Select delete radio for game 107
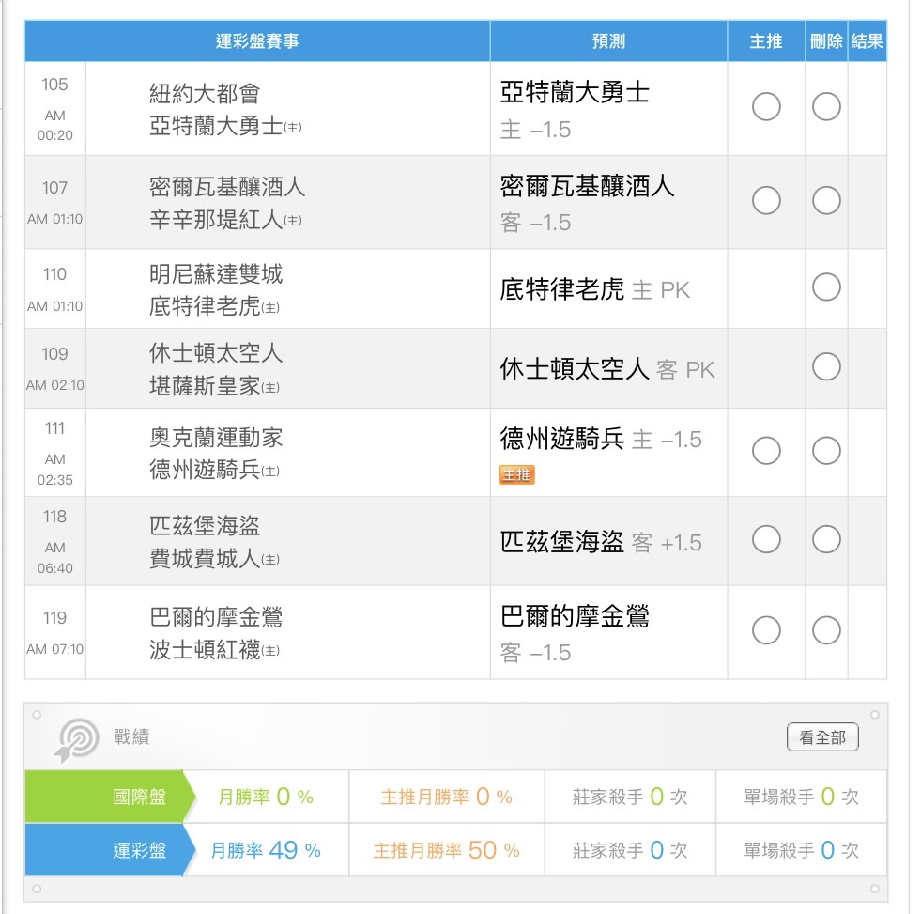Viewport: 921px width, 914px height. [x=826, y=200]
